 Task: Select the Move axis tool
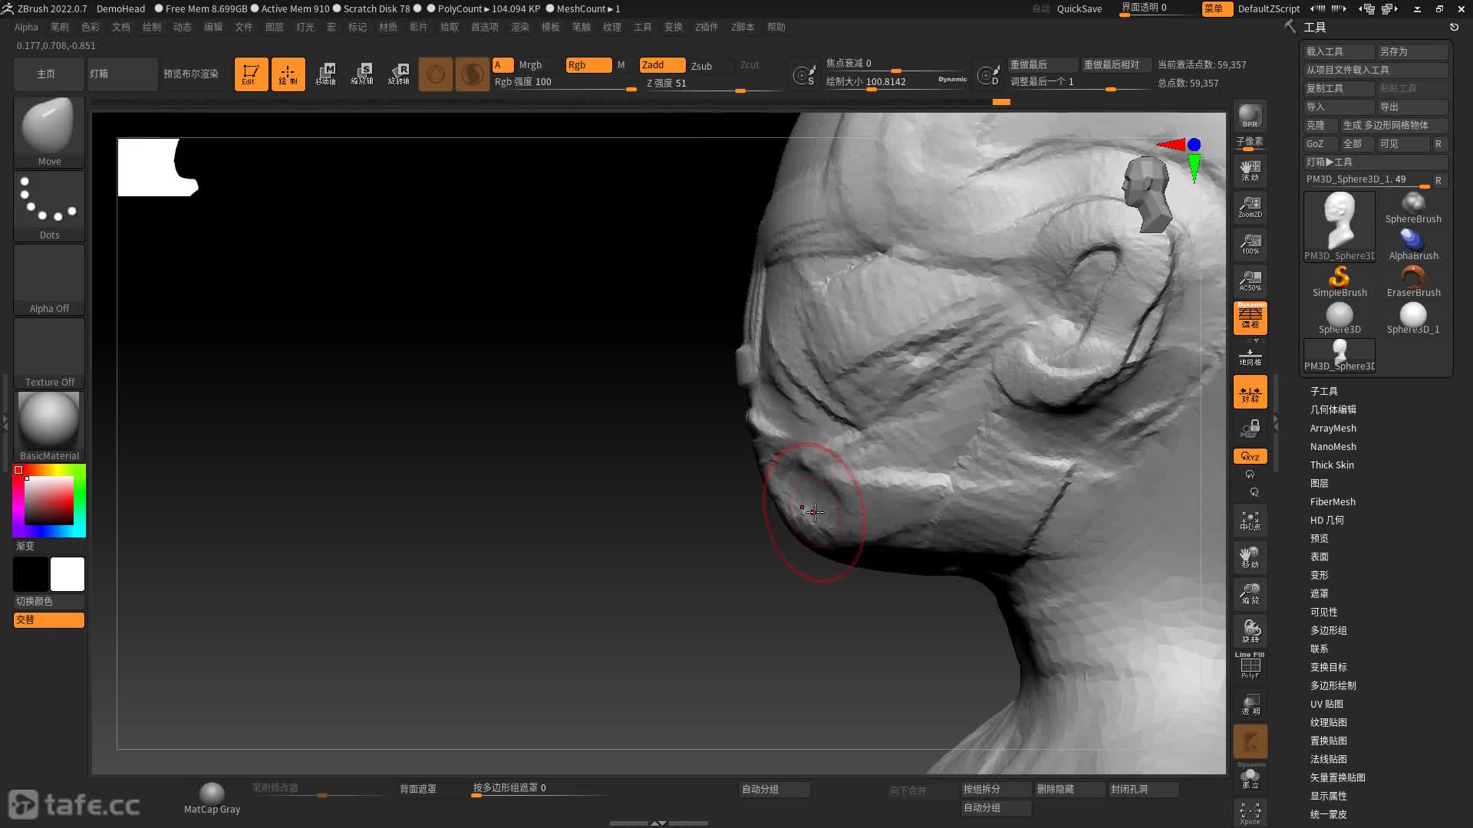325,74
